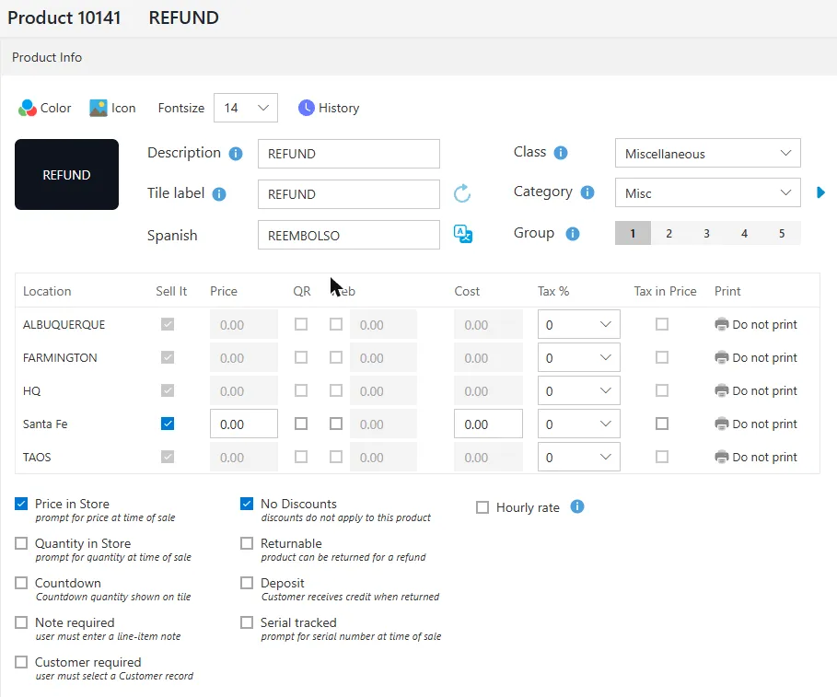Click Do not print for FARMINGTON

764,357
